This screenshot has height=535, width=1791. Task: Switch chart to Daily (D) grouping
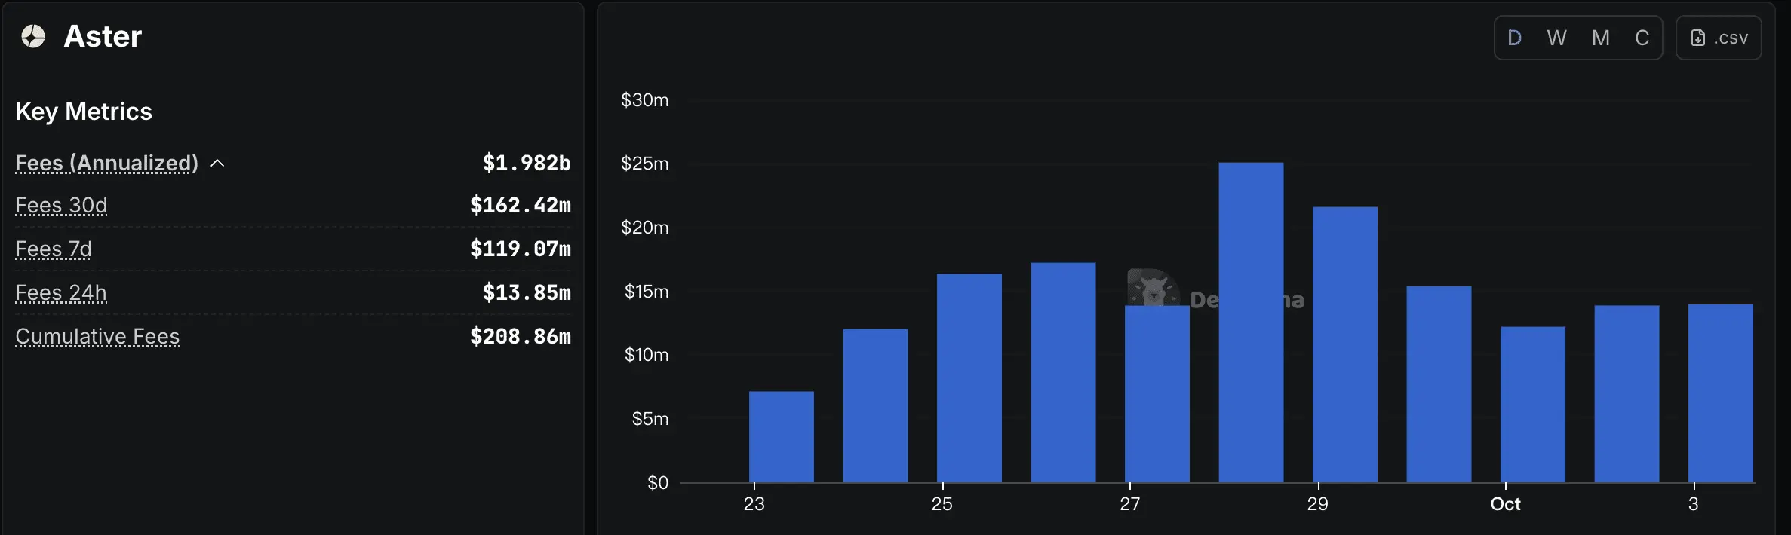click(x=1514, y=38)
